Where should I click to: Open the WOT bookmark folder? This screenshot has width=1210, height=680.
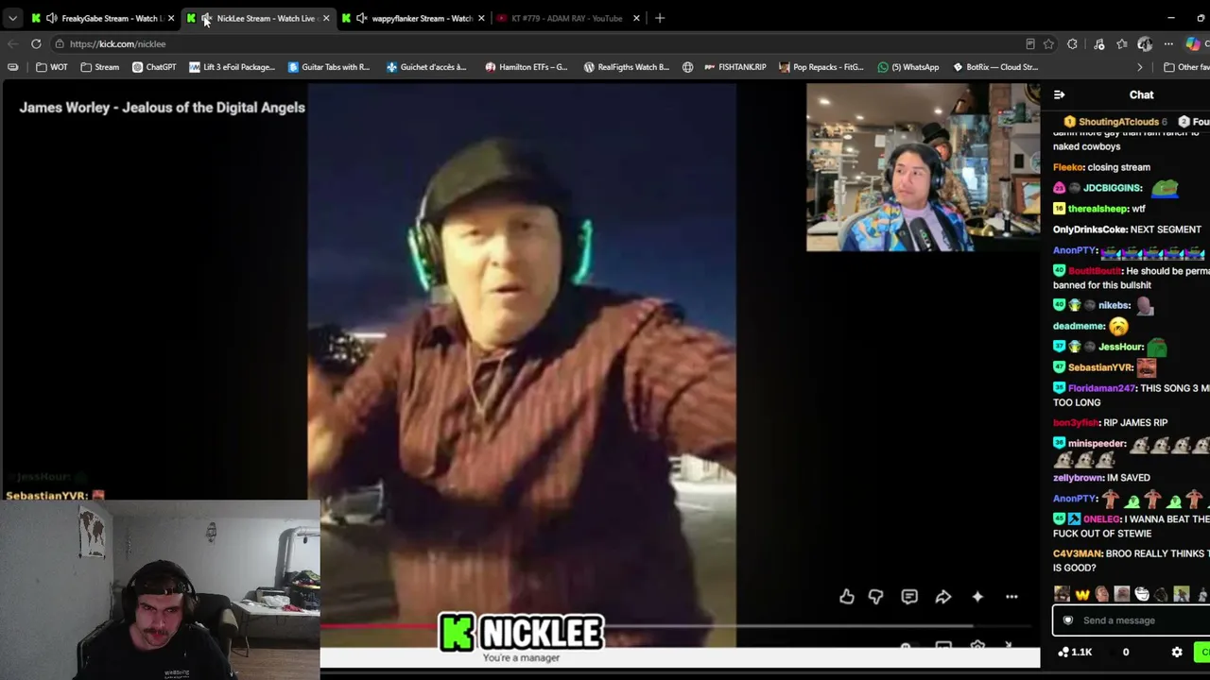51,67
